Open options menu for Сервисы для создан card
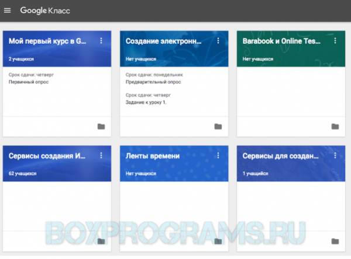This screenshot has height=259, width=351. [x=335, y=155]
